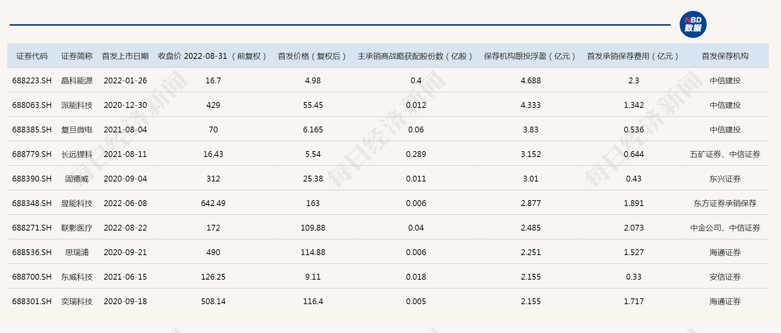781x333 pixels.
Task: Click listing date 2022-06-08
Action: pyautogui.click(x=125, y=203)
